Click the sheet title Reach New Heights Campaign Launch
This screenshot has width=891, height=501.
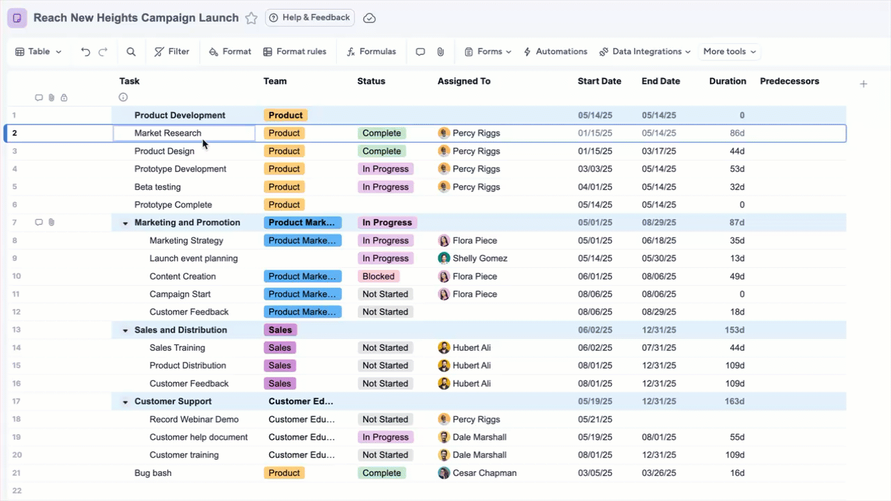tap(136, 18)
